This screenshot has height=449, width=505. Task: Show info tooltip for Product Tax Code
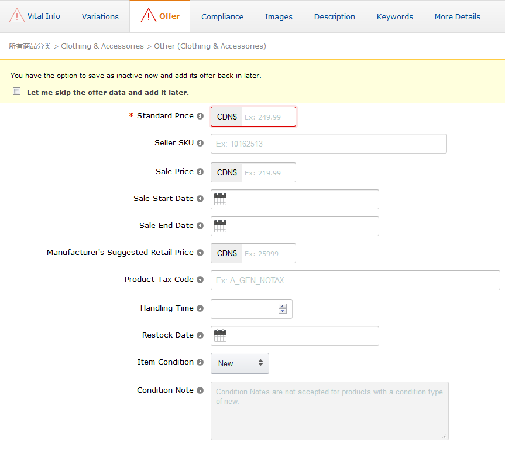point(200,280)
